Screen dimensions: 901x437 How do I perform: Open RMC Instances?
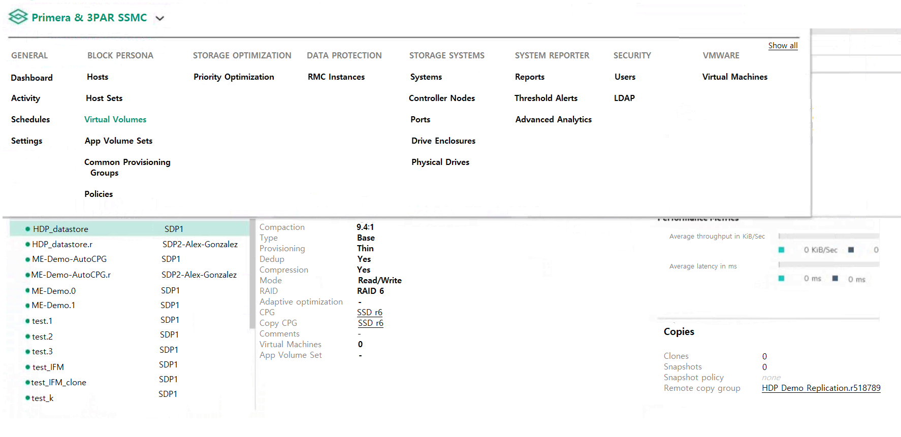(x=336, y=77)
